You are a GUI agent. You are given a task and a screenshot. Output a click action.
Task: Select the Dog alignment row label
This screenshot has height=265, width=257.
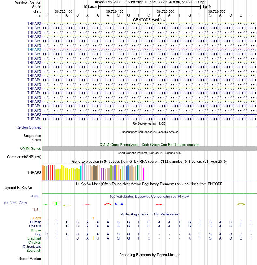[x=38, y=234]
